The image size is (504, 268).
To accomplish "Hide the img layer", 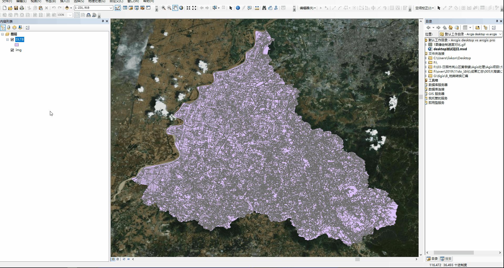I will pyautogui.click(x=12, y=50).
